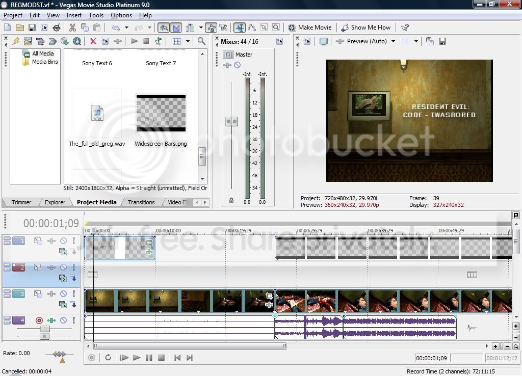The image size is (522, 376).
Task: Click the track 4 pan slider handle
Action: 44,336
